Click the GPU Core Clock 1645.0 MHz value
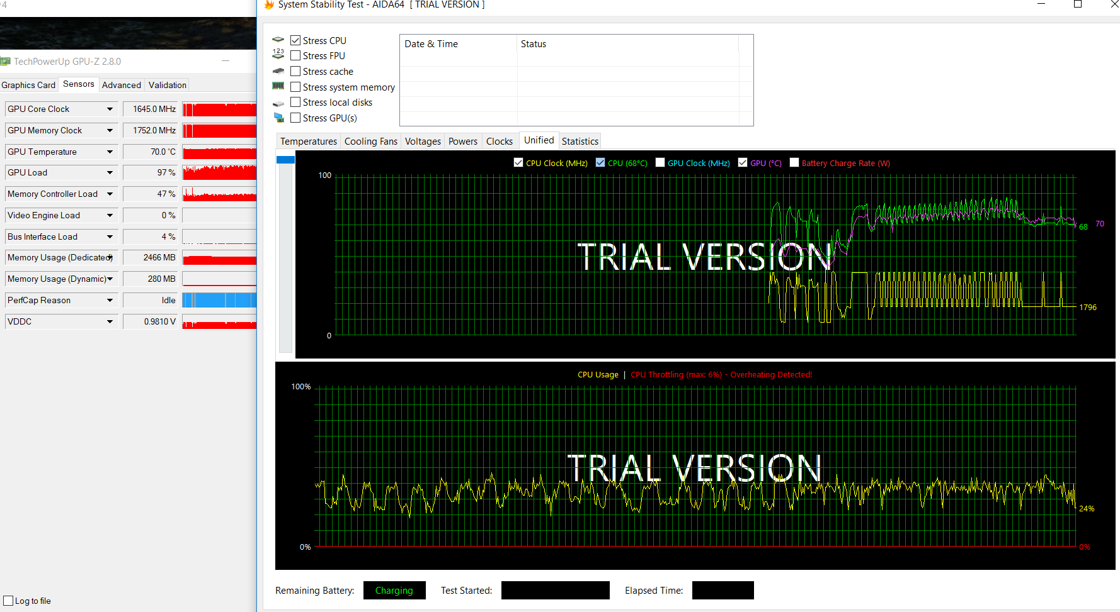 (x=150, y=109)
